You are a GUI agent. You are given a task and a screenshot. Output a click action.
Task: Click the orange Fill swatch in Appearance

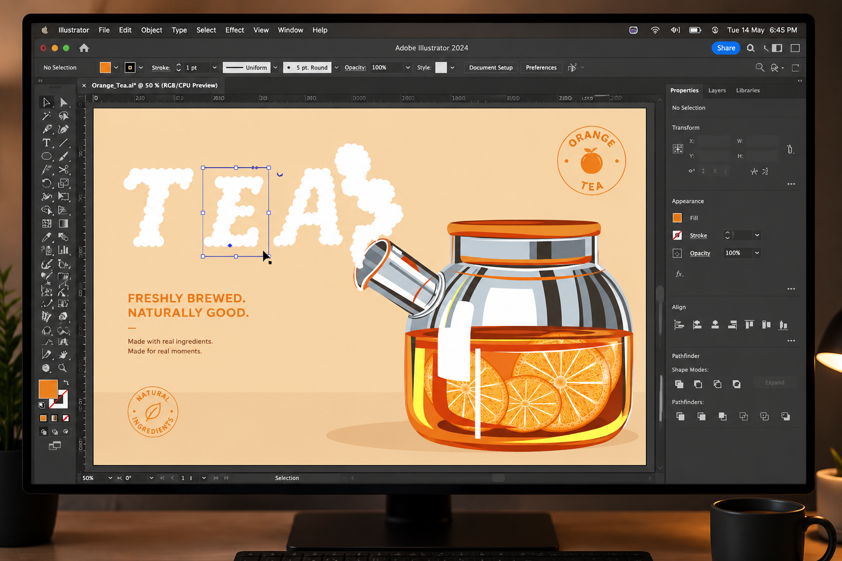pos(677,218)
